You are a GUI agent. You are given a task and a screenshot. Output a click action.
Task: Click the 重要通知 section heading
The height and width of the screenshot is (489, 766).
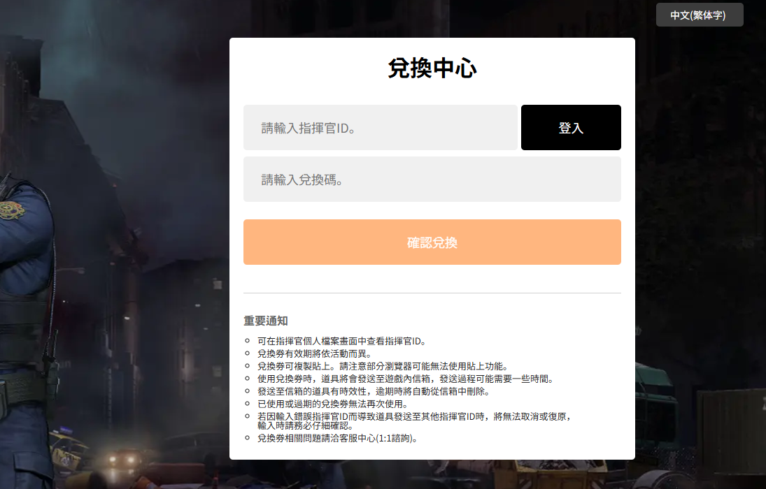pos(266,321)
